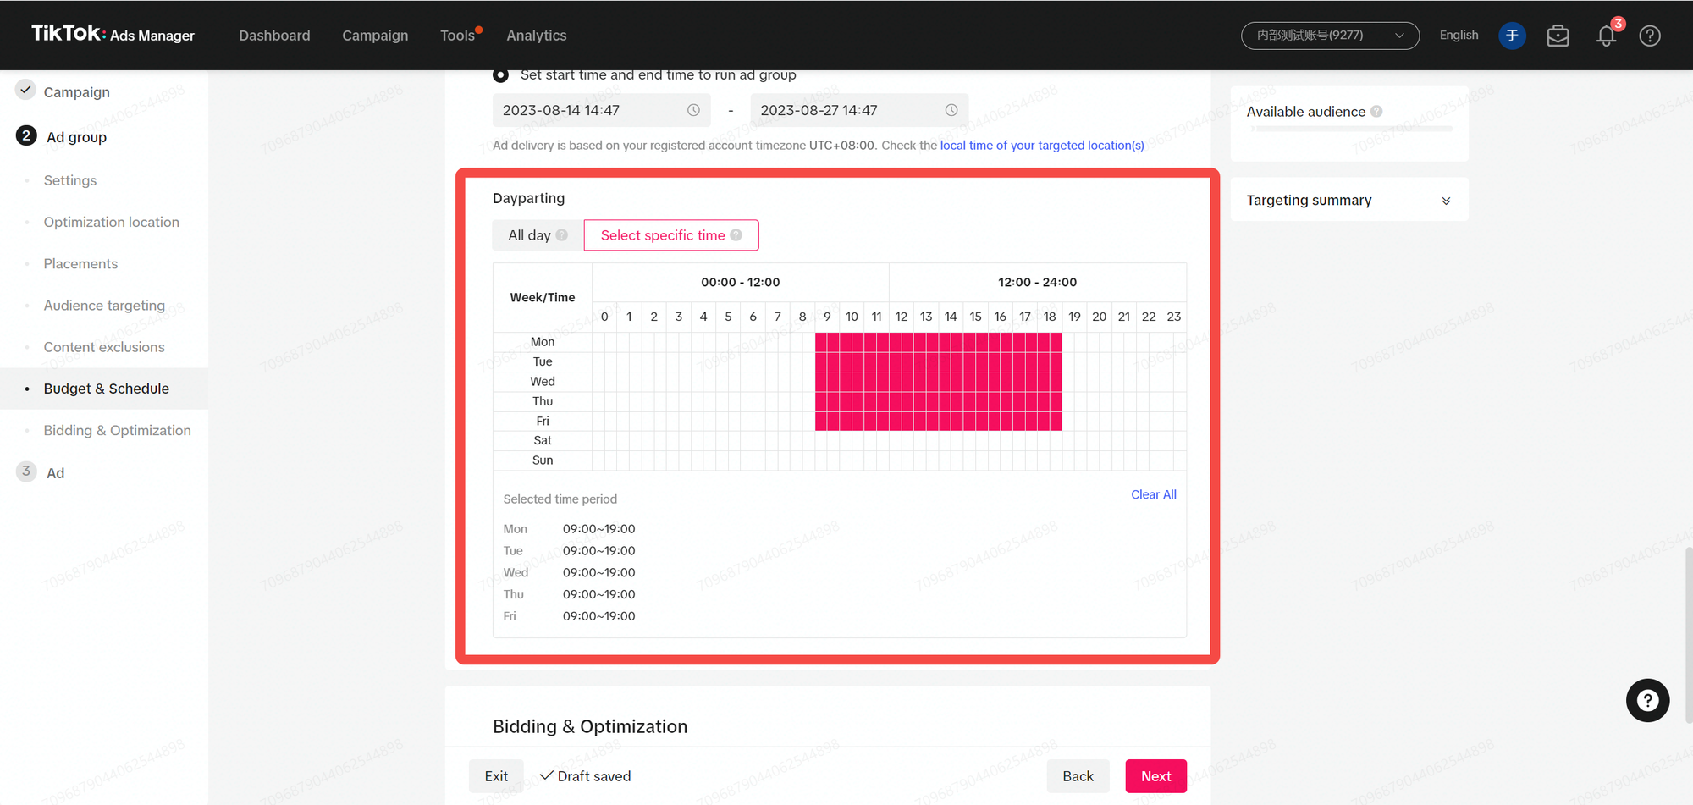Select the All day dayparting option

[530, 235]
